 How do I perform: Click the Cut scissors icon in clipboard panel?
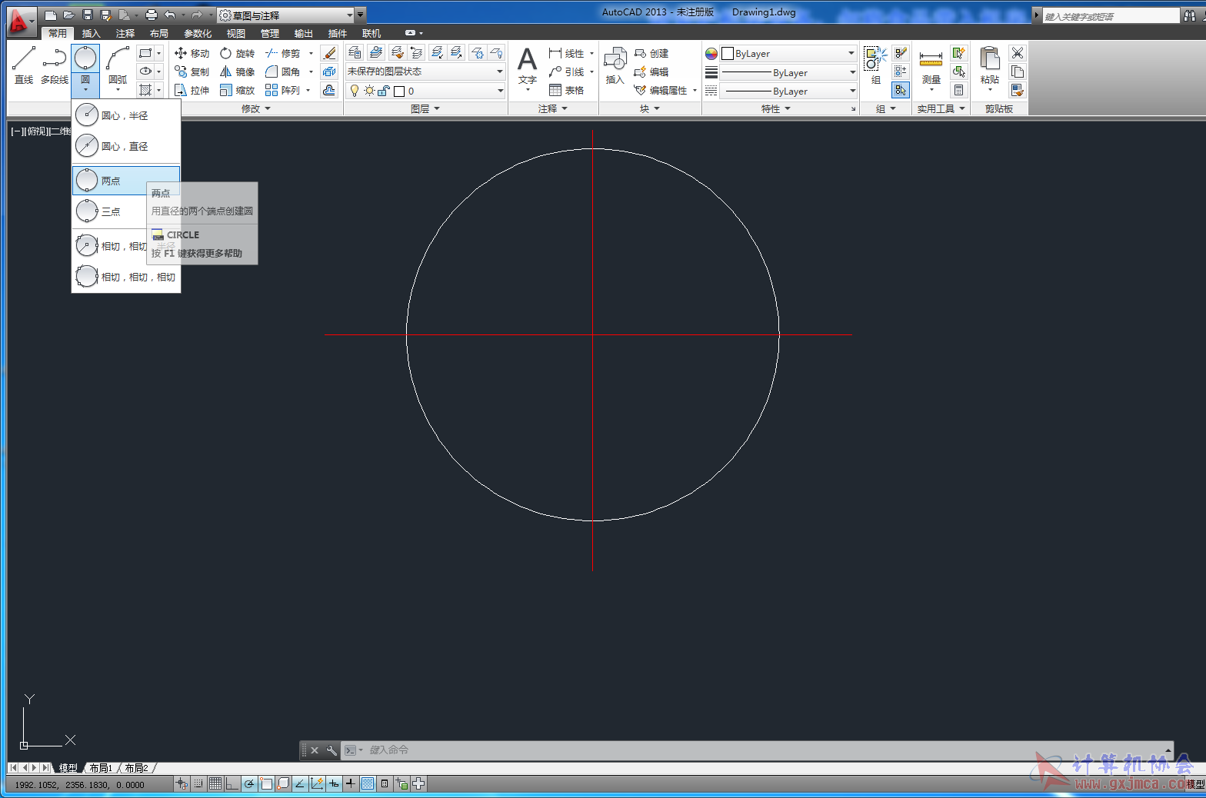(x=1018, y=53)
